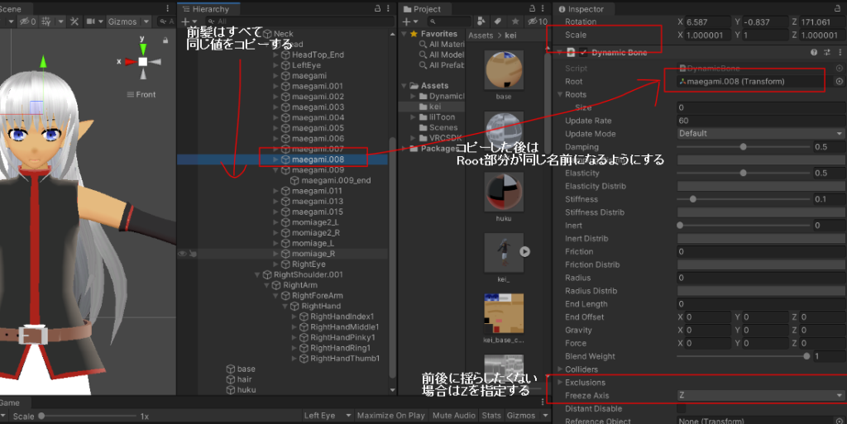Image resolution: width=847 pixels, height=424 pixels.
Task: Click the pickability hand icon beside momiage_R
Action: [193, 254]
